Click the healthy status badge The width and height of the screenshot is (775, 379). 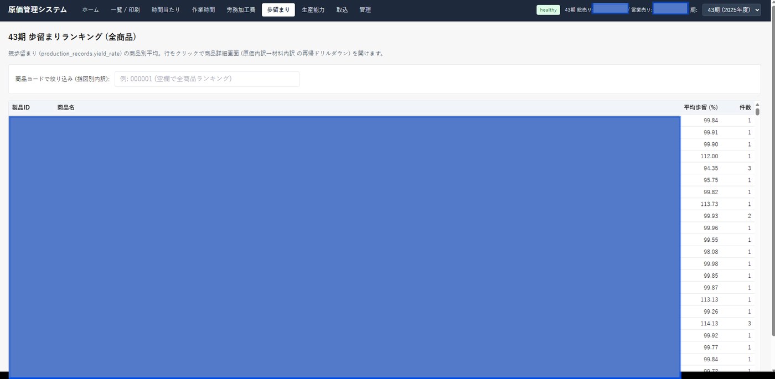(548, 10)
